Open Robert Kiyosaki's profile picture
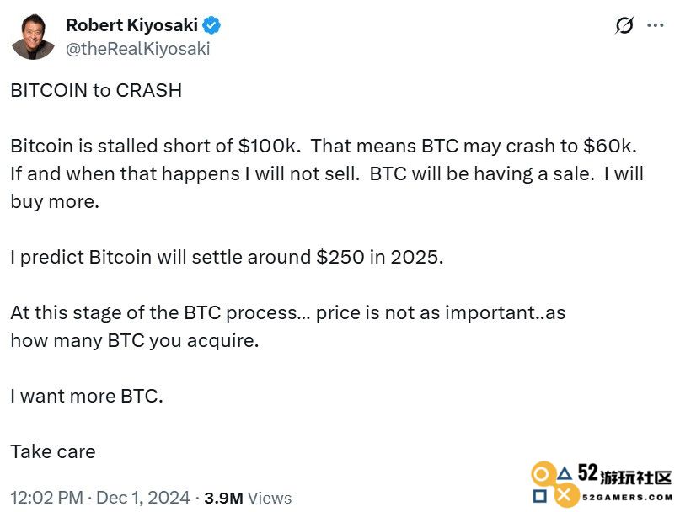This screenshot has height=512, width=680. point(33,37)
